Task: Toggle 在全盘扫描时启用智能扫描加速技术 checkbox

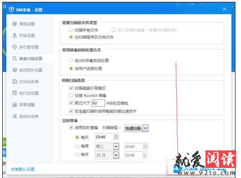Action: 71,111
